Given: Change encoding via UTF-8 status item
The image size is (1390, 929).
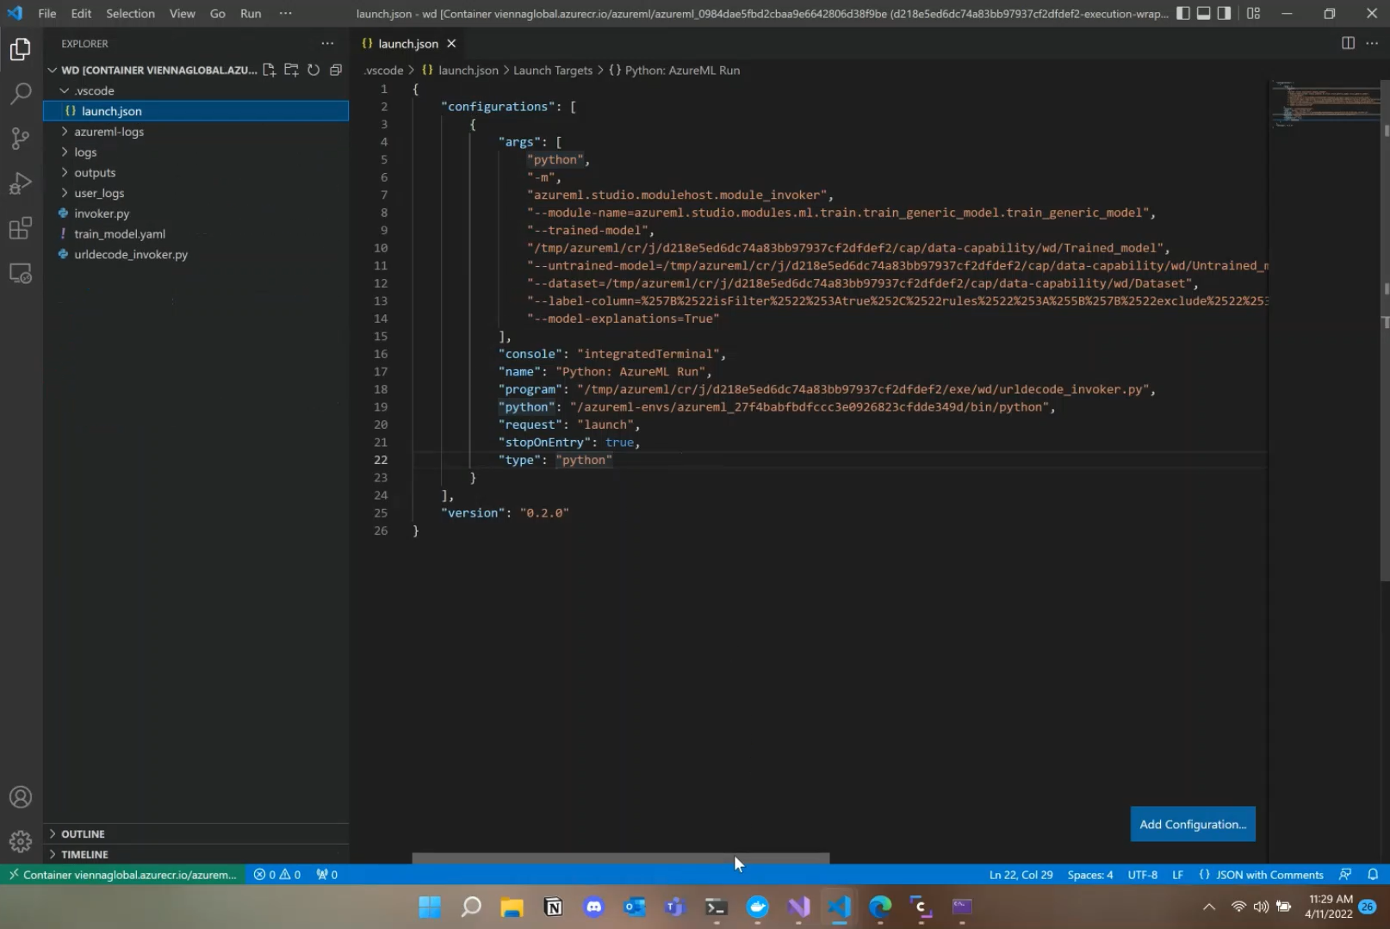Looking at the screenshot, I should click(x=1142, y=875).
